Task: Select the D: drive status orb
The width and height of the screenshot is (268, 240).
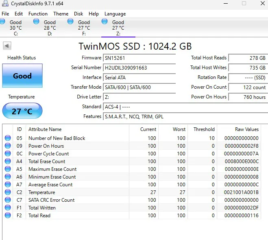Action: tap(36, 22)
